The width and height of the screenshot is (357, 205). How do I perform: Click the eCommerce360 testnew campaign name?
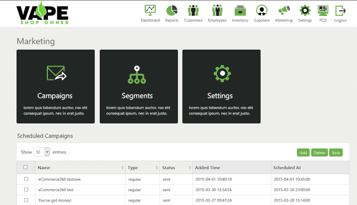[x=59, y=179]
